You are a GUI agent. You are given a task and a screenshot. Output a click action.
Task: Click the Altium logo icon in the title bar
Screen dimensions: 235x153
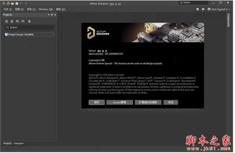pos(4,3)
